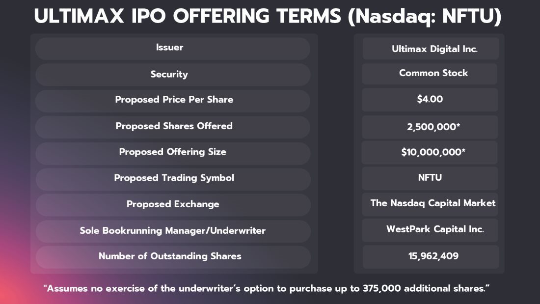Screen dimensions: 540x304
Task: Select the Proposed Shares Offered label
Action: coord(174,126)
